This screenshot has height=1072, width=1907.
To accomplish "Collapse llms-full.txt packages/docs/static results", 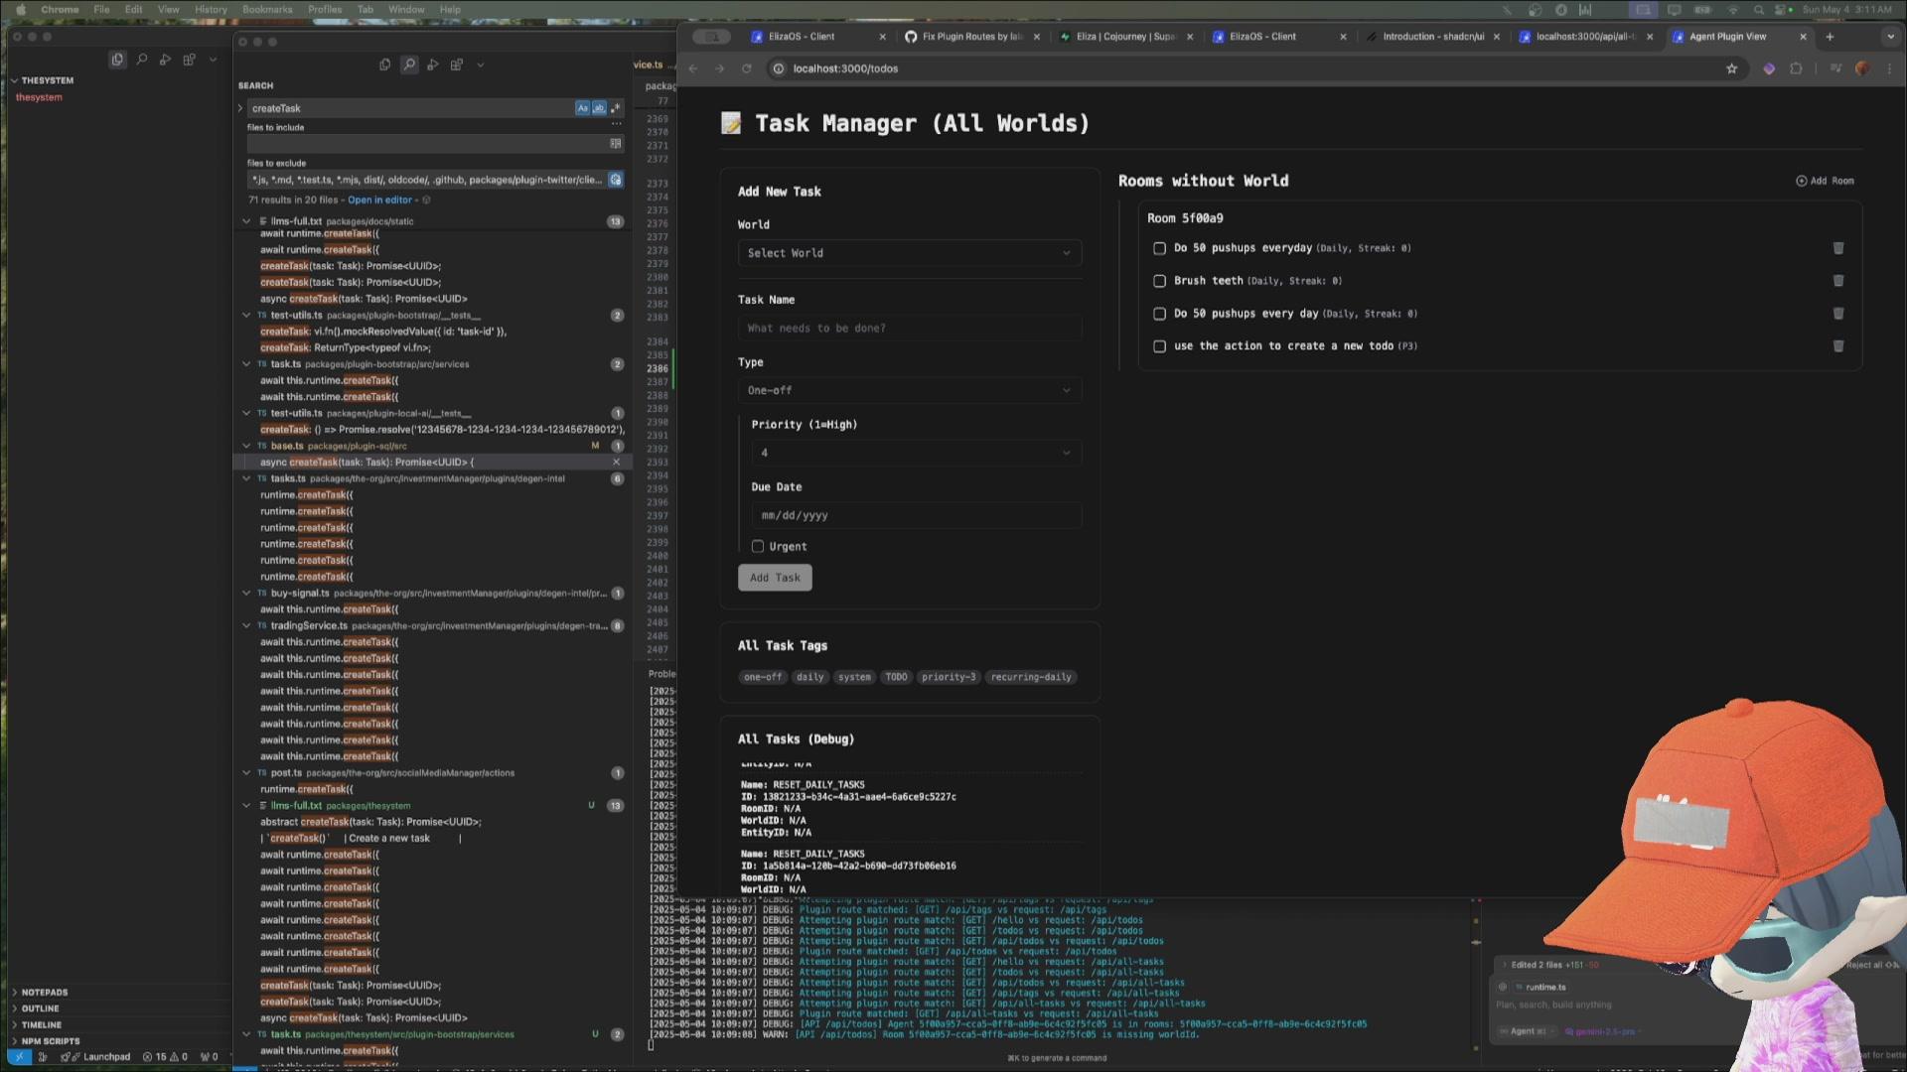I will coord(246,221).
